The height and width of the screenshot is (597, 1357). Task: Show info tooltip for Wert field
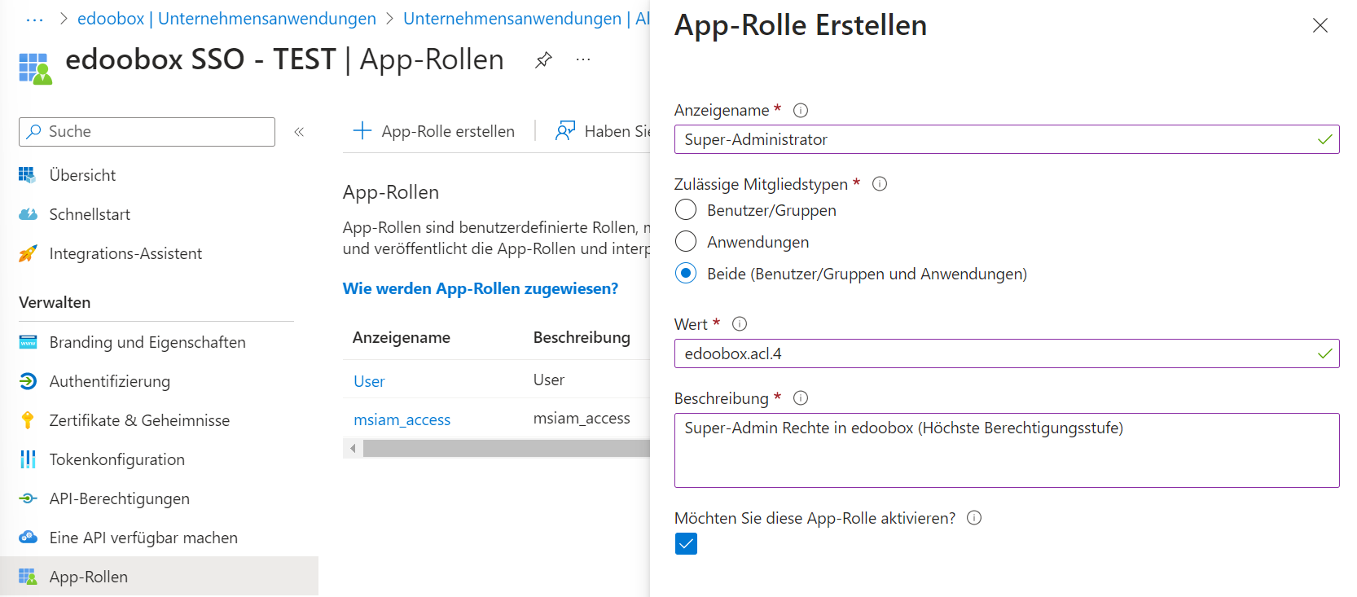pyautogui.click(x=740, y=324)
